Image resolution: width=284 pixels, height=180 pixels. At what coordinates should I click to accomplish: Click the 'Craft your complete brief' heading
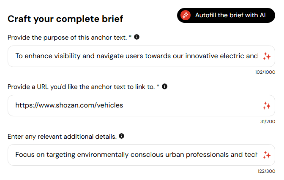click(66, 19)
